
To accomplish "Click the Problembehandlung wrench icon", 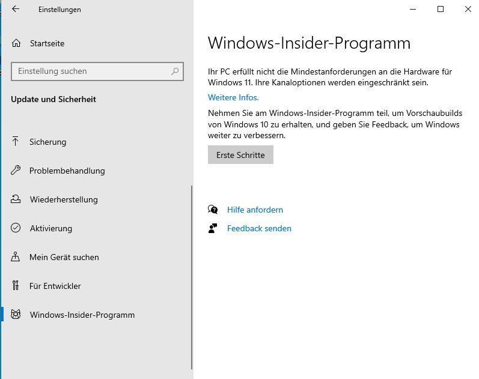I will (x=16, y=171).
